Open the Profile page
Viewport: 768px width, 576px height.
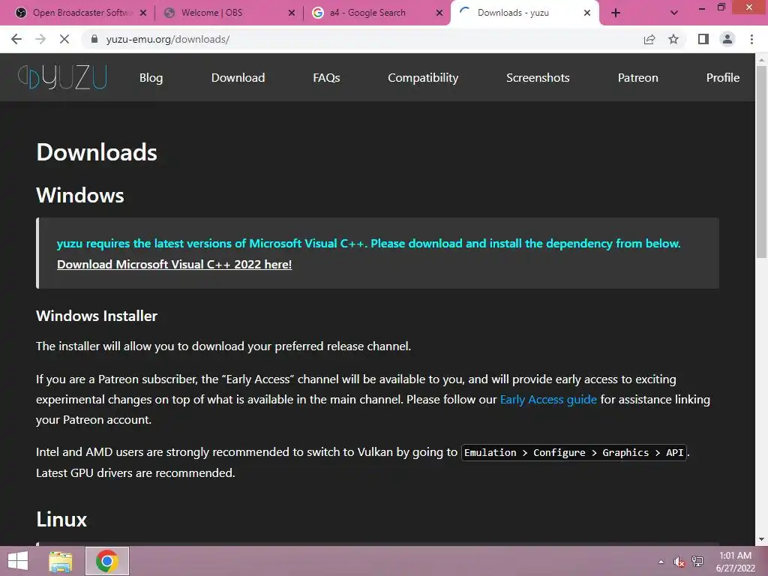pos(722,78)
